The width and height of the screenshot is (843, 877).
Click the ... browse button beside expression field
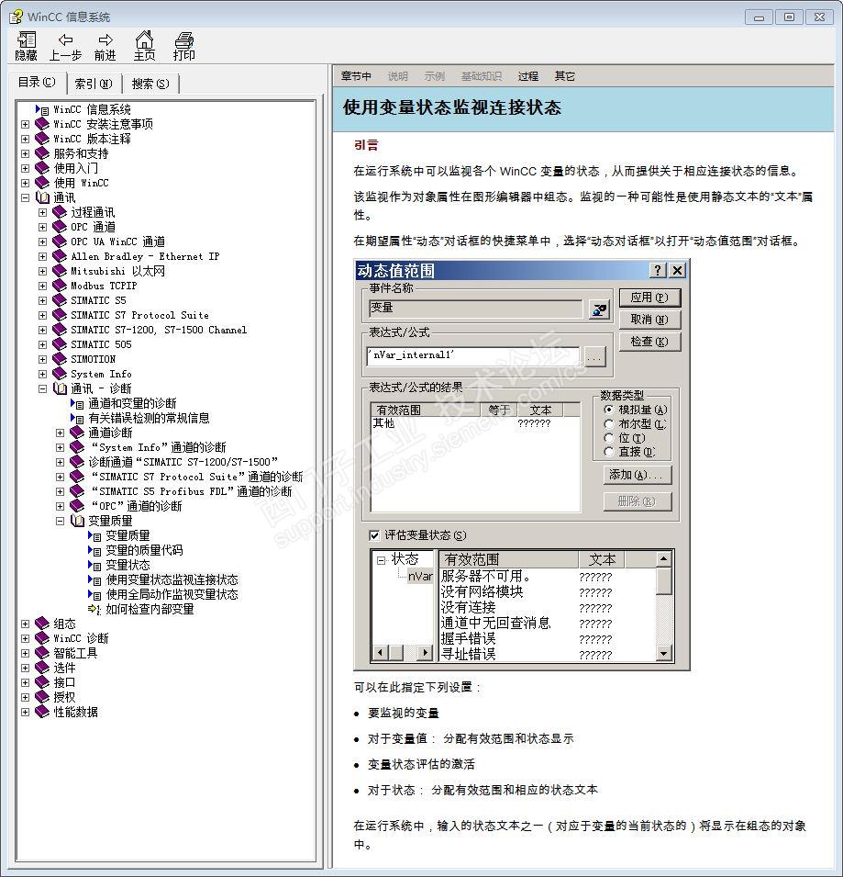594,356
